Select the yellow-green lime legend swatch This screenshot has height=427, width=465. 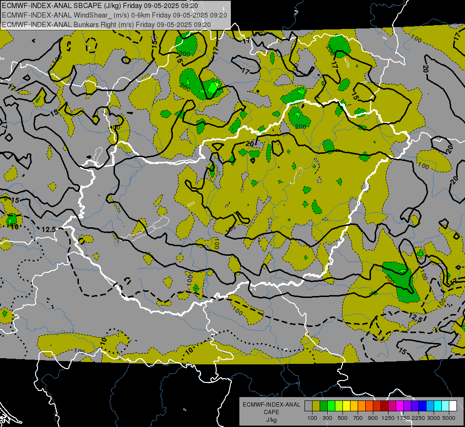[339, 406]
